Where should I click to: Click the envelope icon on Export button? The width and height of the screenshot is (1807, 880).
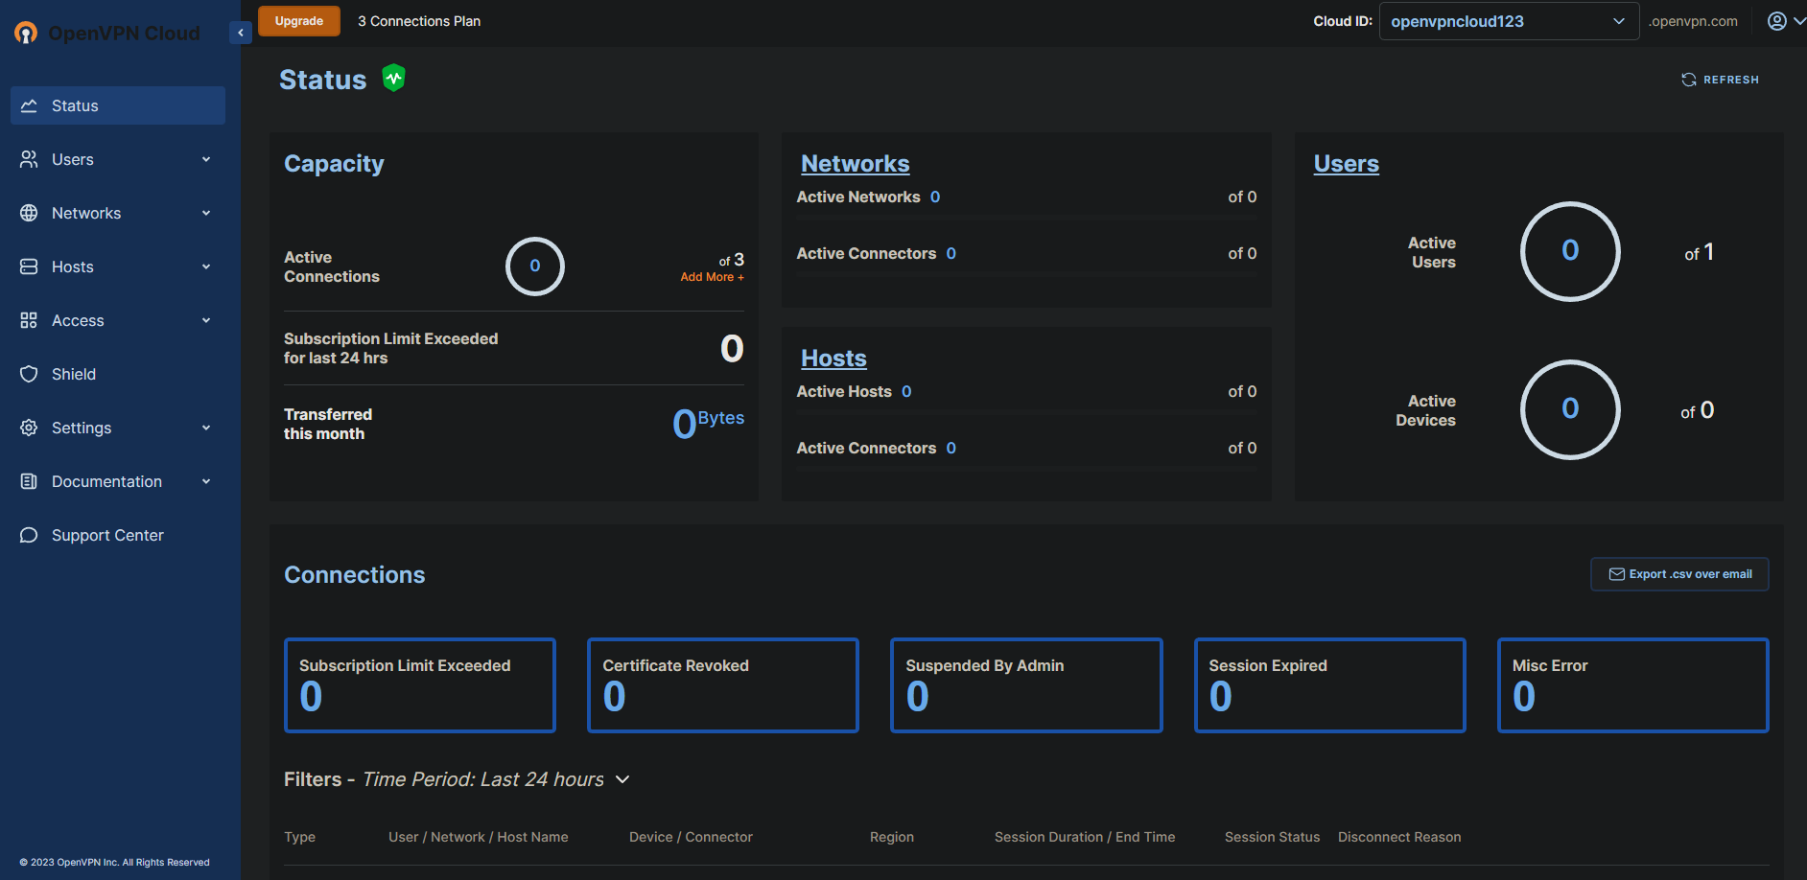pos(1616,574)
